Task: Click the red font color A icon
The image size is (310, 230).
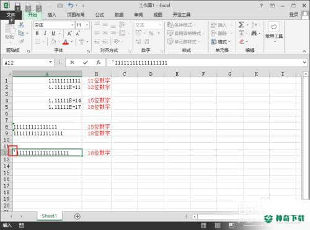Action: pos(66,42)
